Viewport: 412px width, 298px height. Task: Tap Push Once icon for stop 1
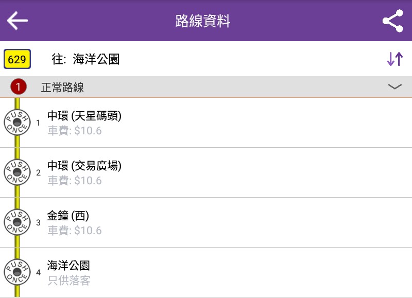(17, 122)
